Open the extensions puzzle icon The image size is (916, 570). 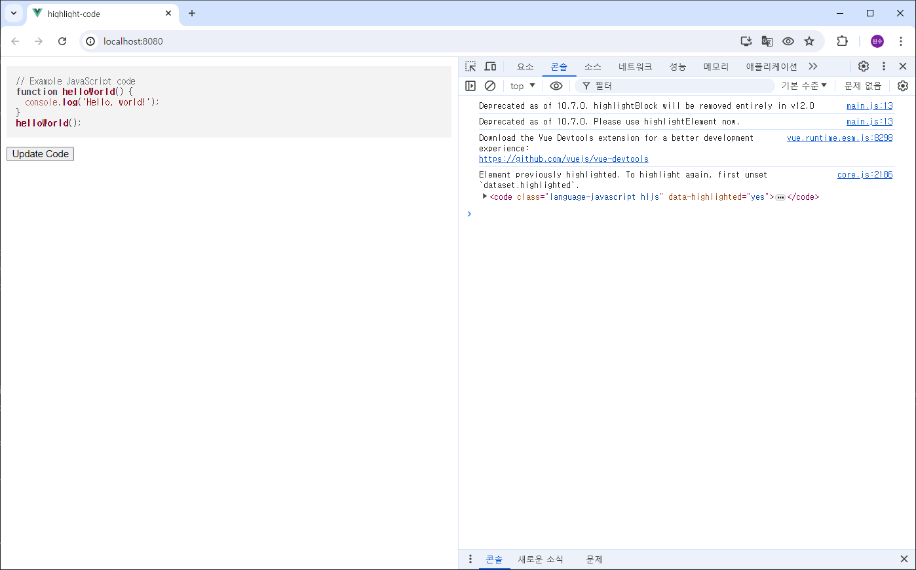pyautogui.click(x=843, y=41)
